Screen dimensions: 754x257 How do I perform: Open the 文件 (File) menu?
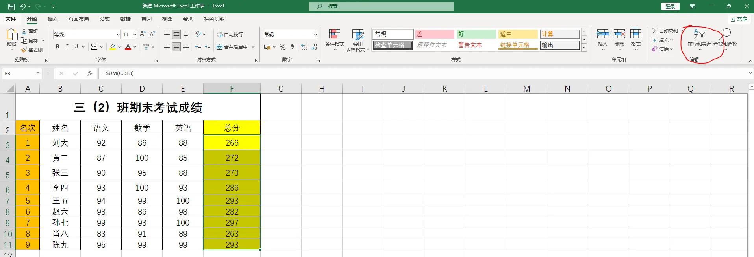[x=11, y=19]
